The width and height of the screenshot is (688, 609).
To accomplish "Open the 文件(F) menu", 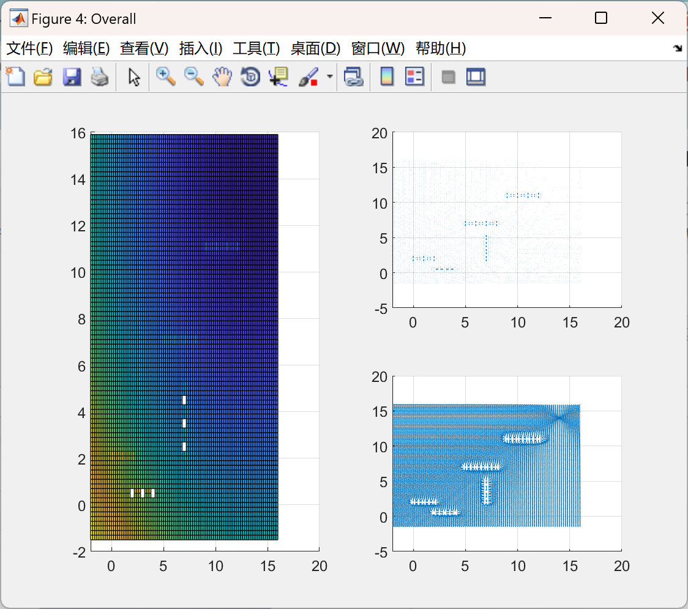I will 29,48.
